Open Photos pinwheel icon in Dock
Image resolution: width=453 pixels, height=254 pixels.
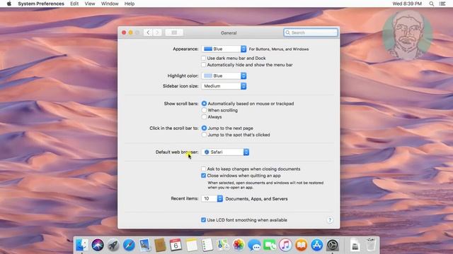pos(239,245)
